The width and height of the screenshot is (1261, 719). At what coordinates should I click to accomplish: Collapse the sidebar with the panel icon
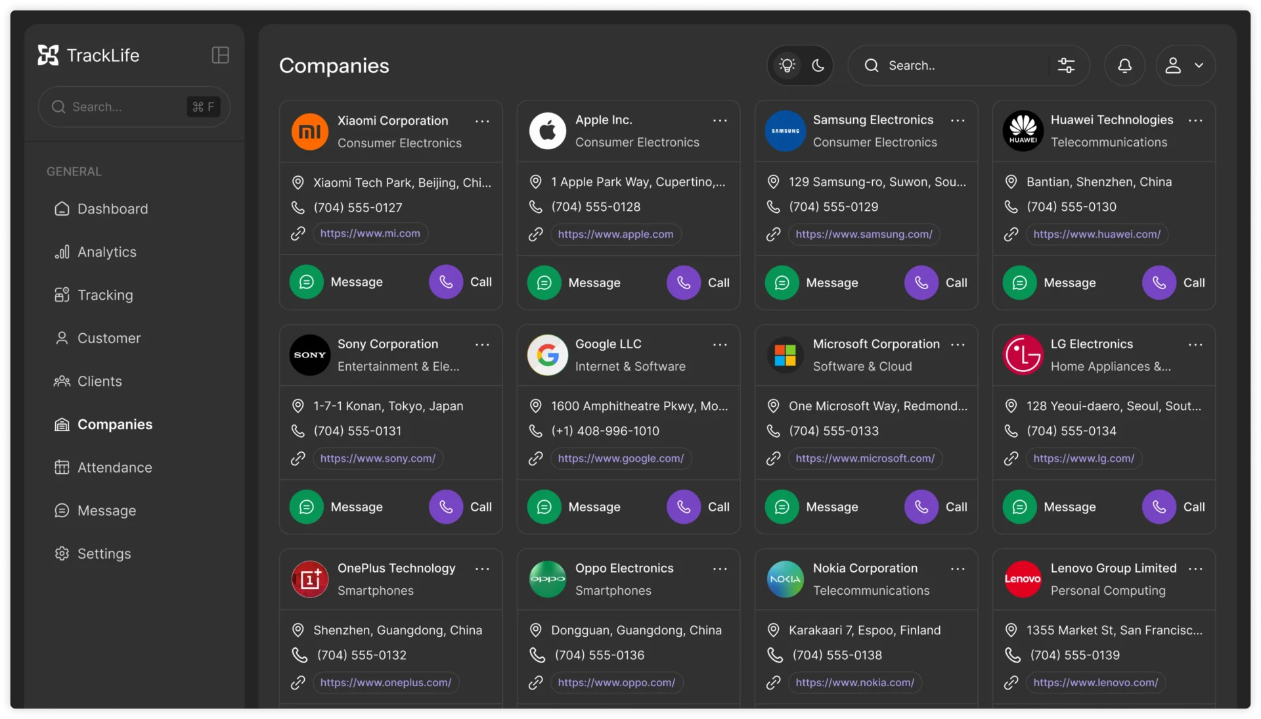[220, 55]
